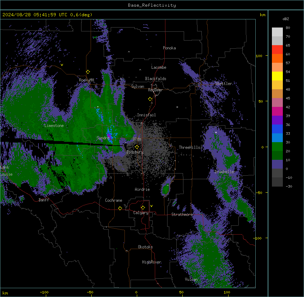Select the pink 42–45 dBZ legend swatch
304x297 pixels.
tap(277, 103)
